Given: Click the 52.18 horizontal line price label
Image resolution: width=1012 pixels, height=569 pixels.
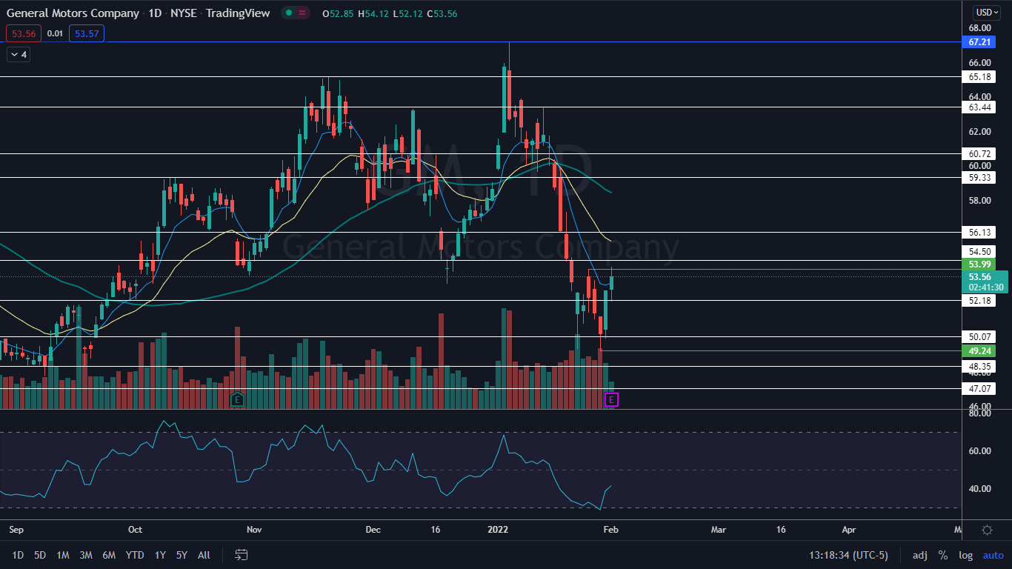Looking at the screenshot, I should tap(980, 300).
